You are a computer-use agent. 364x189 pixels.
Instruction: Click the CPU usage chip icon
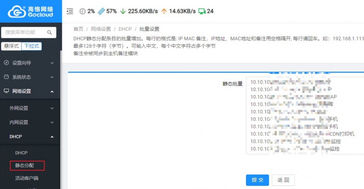point(82,11)
